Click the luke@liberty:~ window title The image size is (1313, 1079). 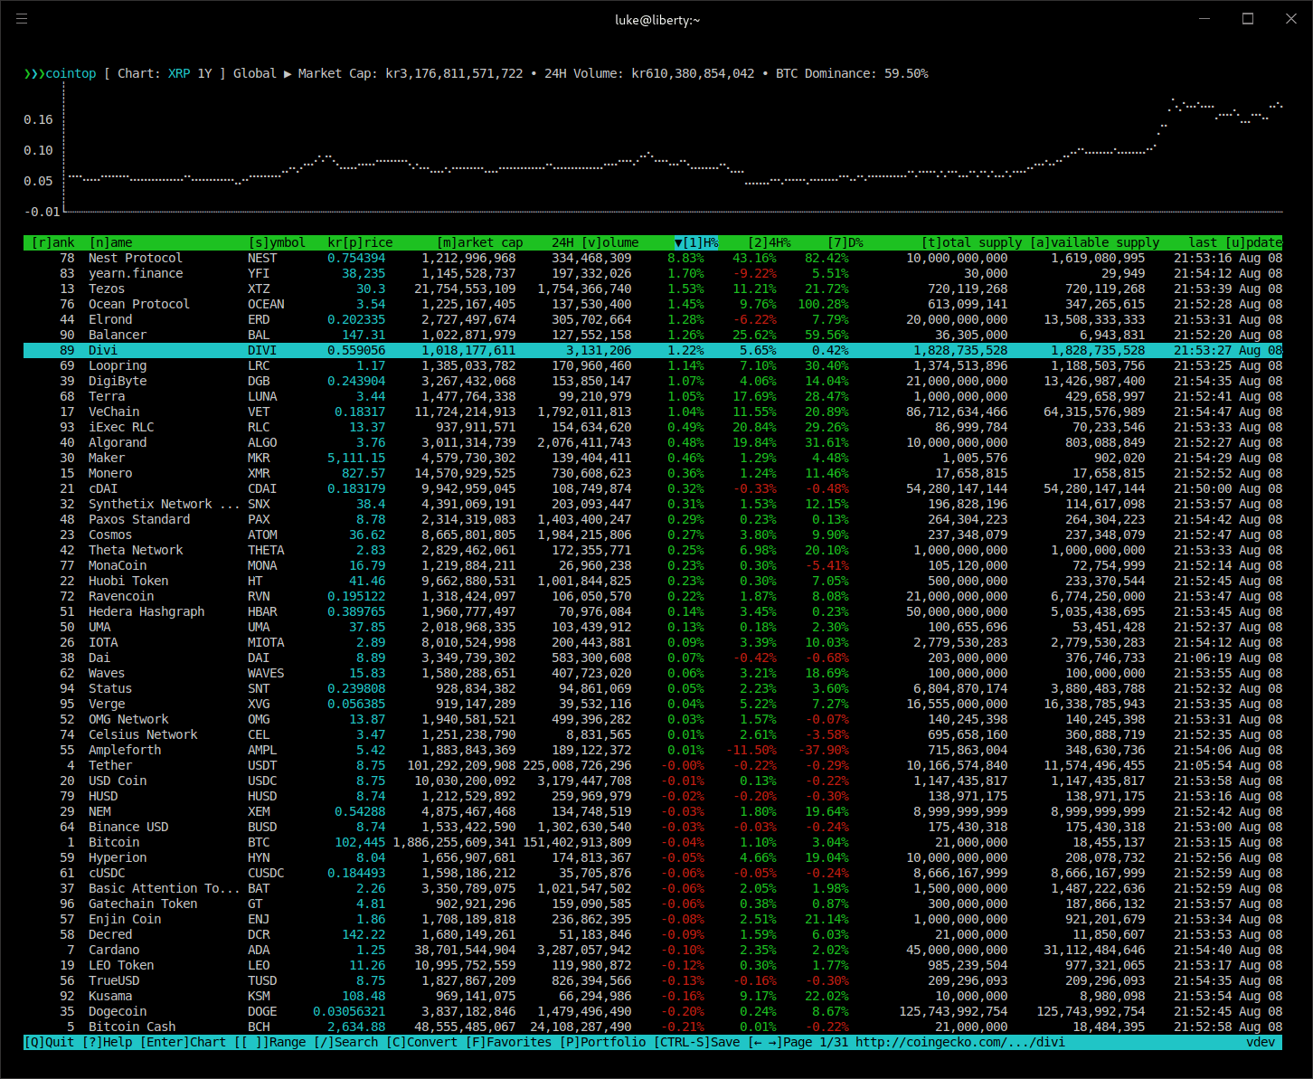tap(657, 19)
